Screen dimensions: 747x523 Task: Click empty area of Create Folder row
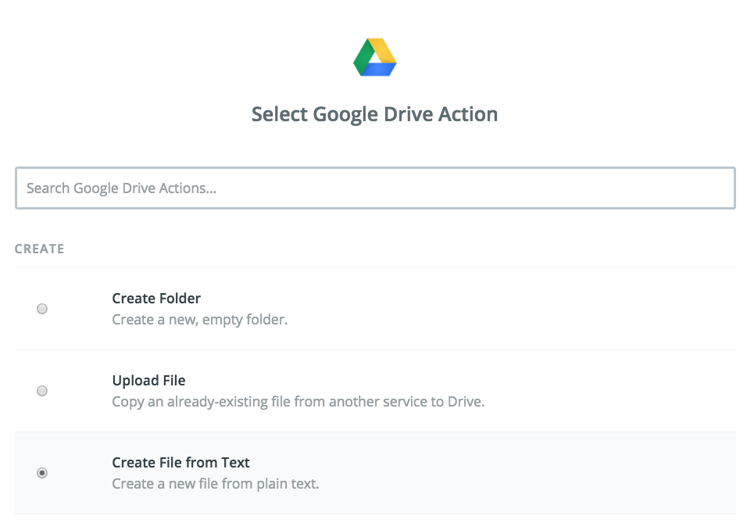pyautogui.click(x=514, y=309)
